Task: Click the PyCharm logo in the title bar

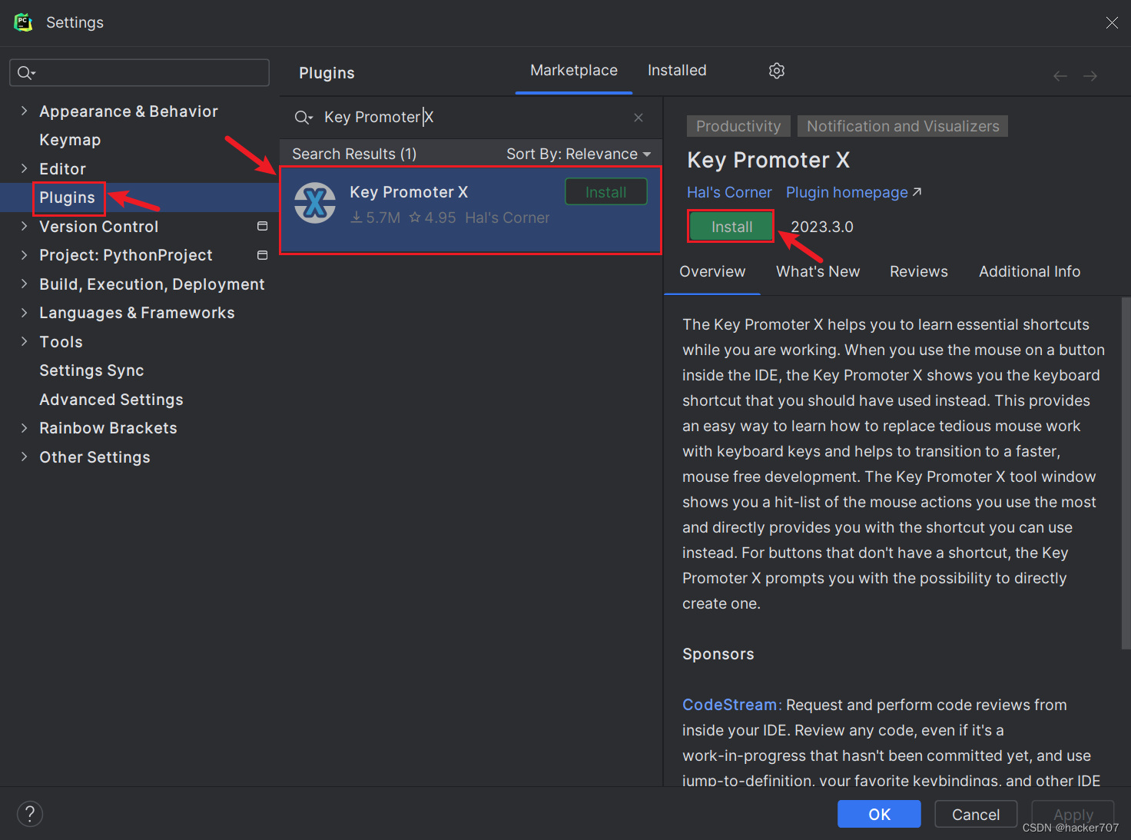Action: 24,22
